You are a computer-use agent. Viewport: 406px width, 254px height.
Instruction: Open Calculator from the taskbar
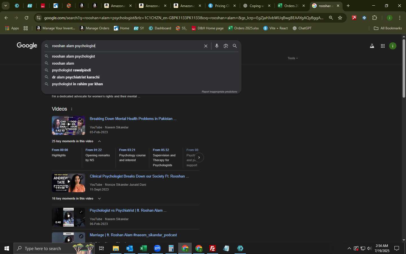click(x=171, y=248)
